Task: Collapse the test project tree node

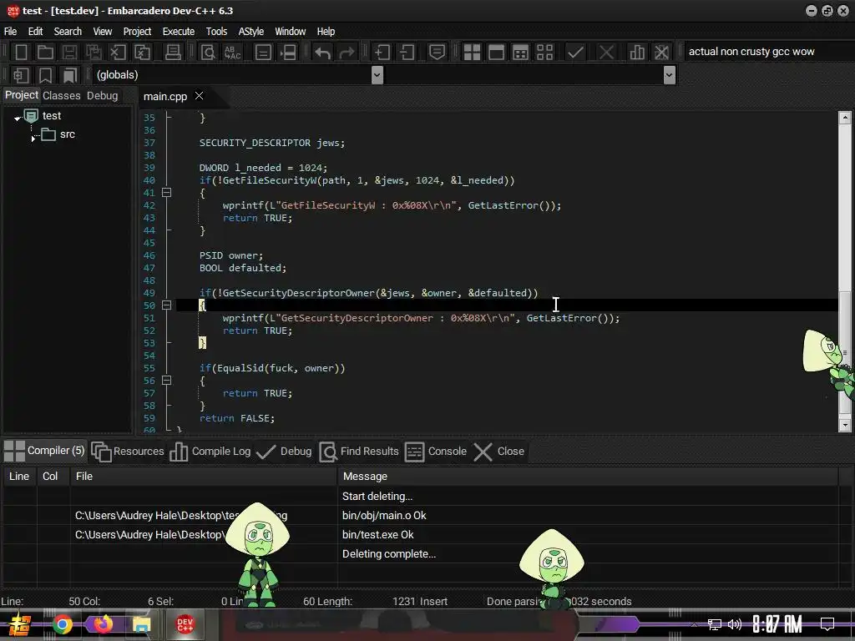Action: click(x=18, y=117)
